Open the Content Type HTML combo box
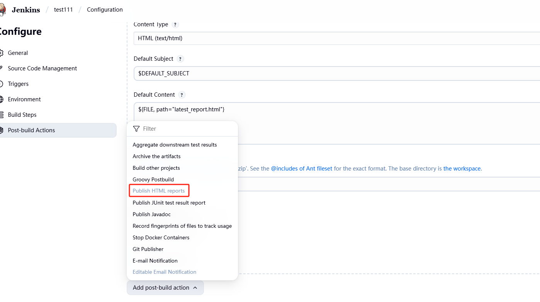 337,38
